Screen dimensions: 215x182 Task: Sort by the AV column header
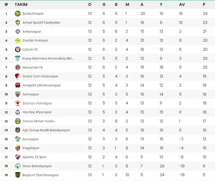pos(182,5)
